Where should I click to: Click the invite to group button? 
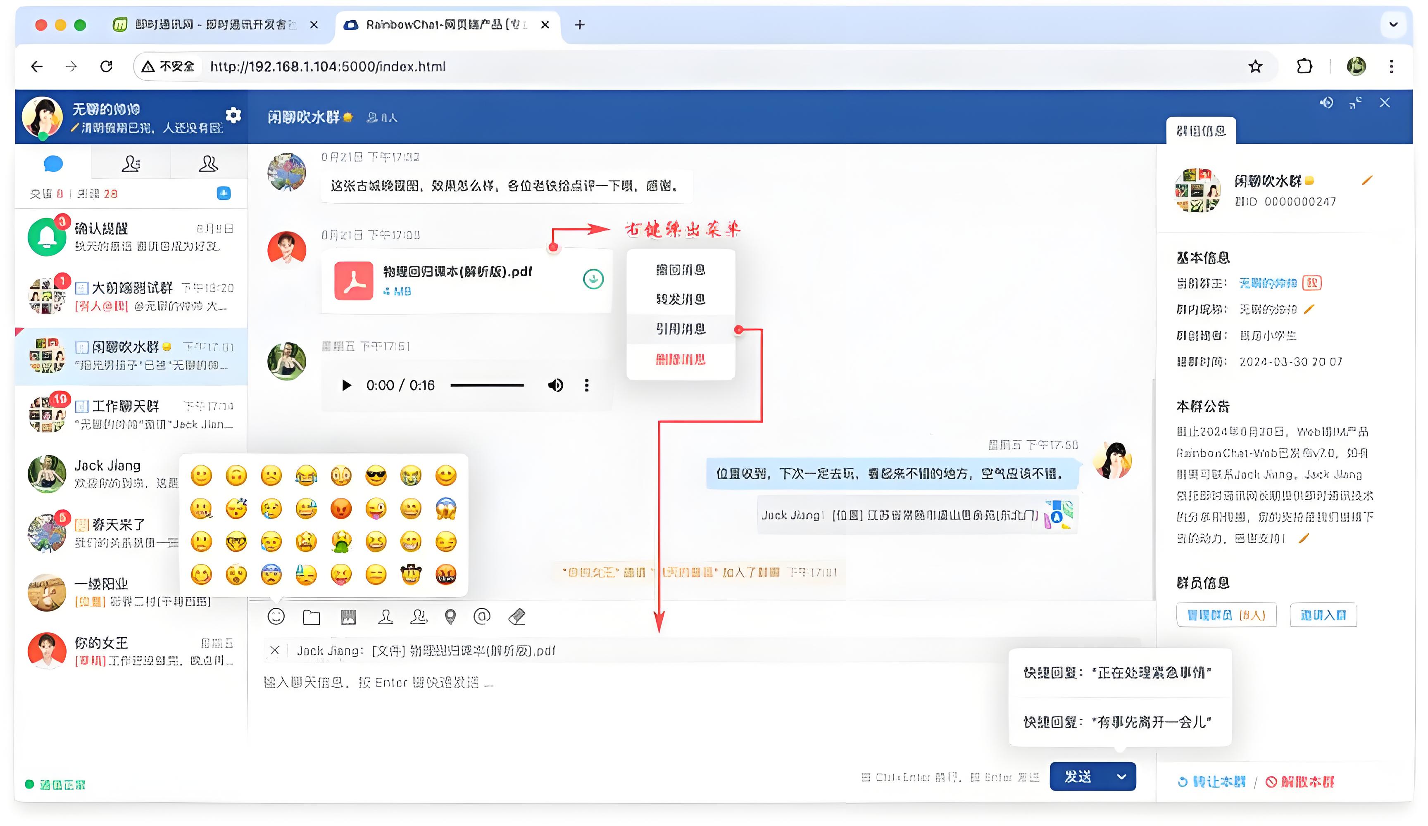1323,615
